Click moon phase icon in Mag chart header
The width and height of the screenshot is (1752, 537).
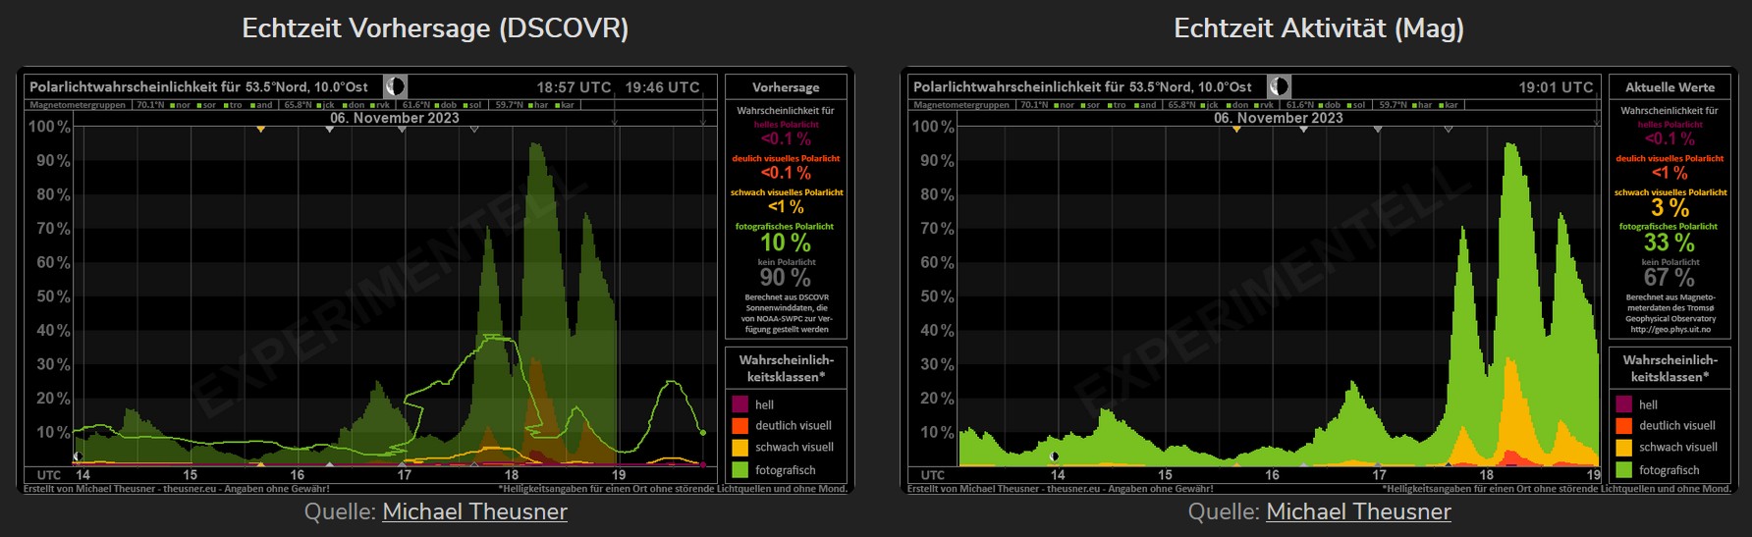[x=1278, y=86]
